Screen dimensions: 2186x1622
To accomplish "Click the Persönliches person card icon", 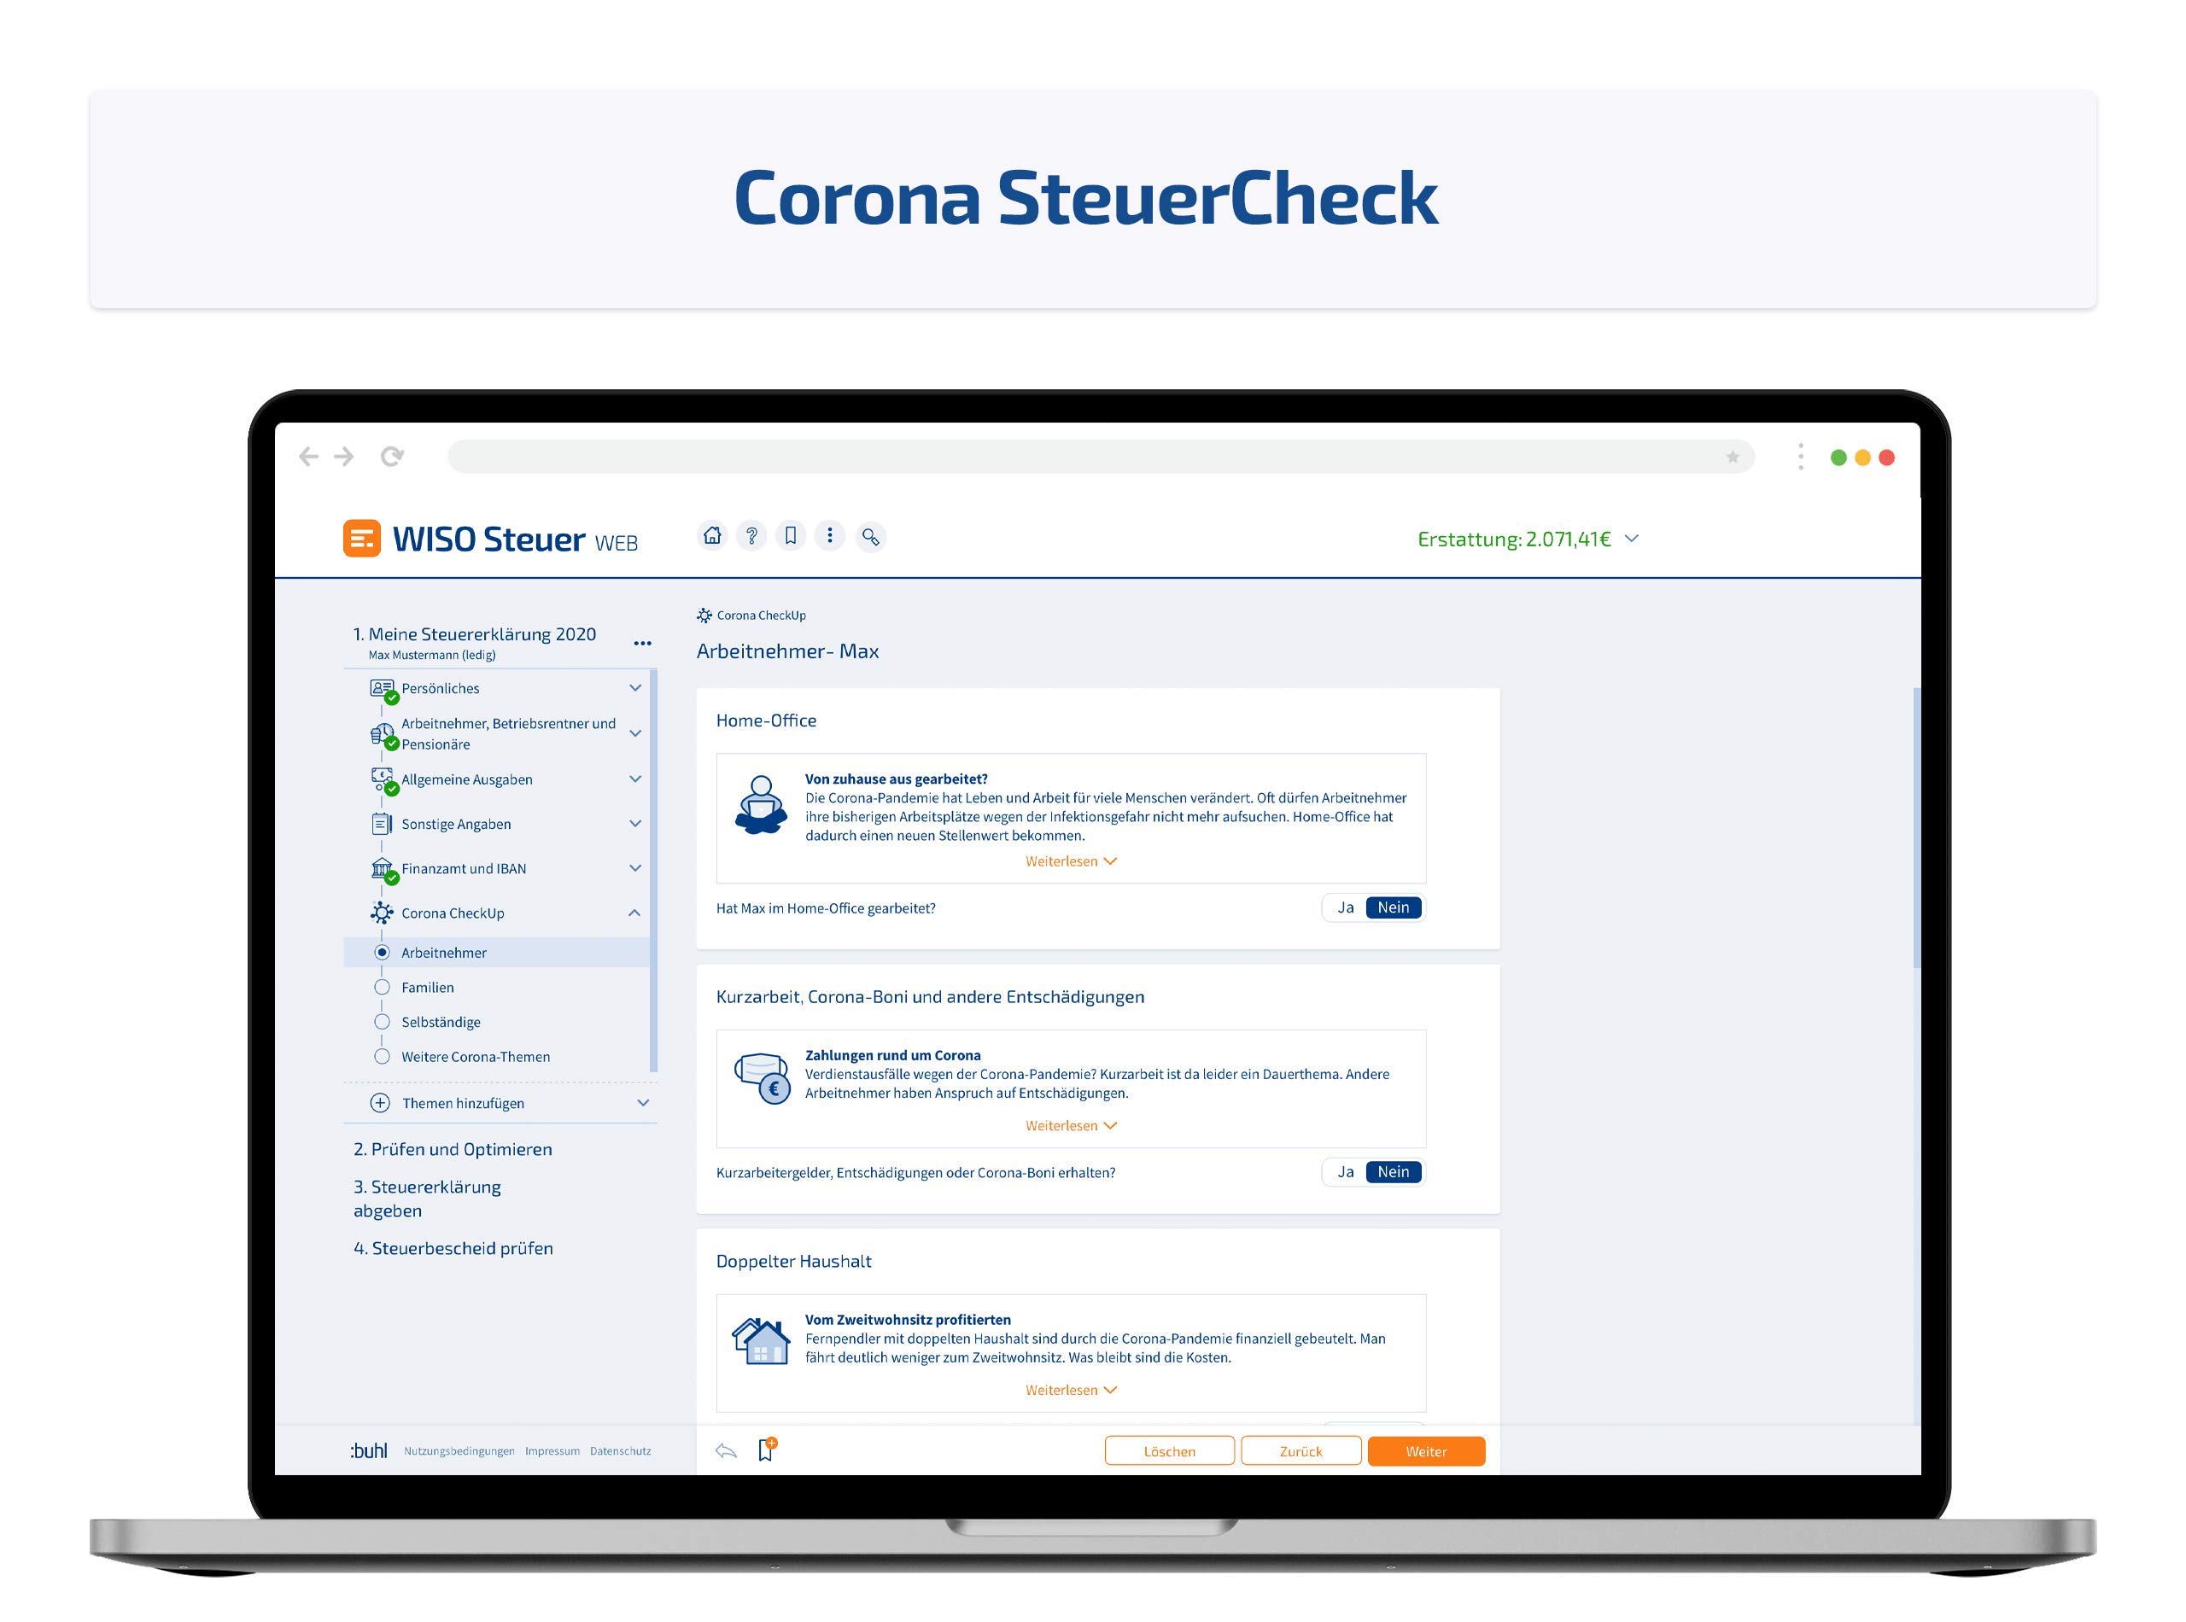I will pos(382,688).
